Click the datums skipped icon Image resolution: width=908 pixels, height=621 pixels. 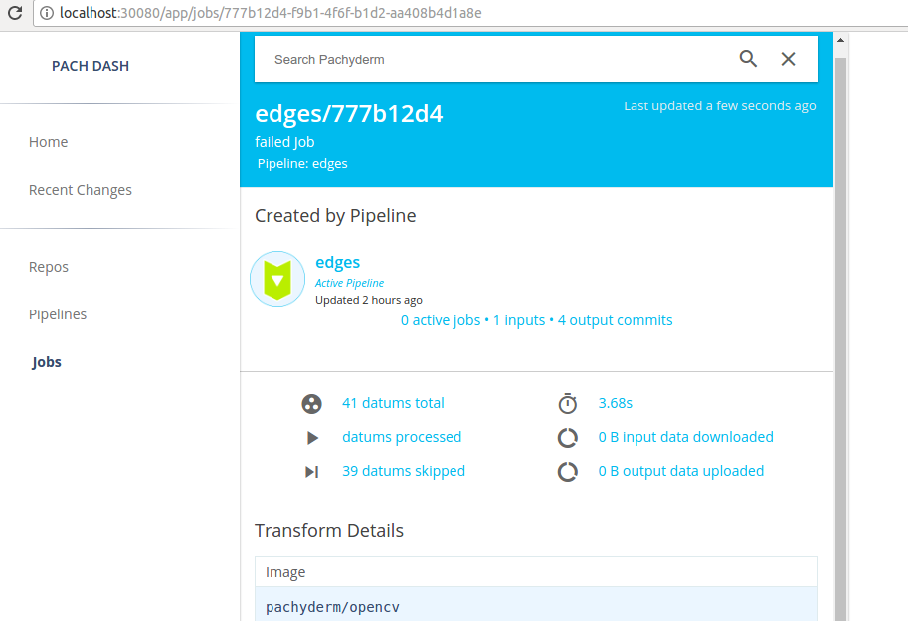(312, 472)
